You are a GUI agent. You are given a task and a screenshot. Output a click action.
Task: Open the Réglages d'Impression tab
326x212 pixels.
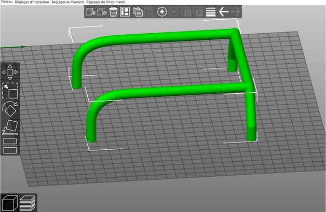(32, 3)
